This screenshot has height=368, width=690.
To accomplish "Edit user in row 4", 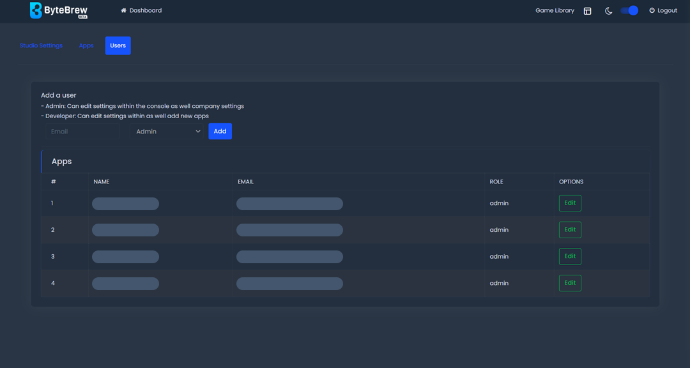I will coord(570,283).
